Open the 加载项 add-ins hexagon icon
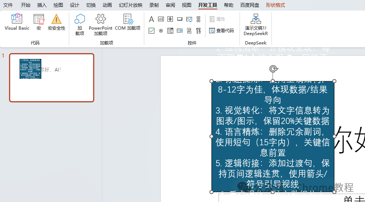This screenshot has width=365, height=202. point(80,24)
